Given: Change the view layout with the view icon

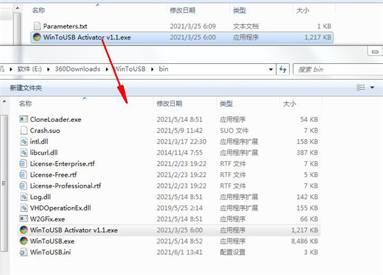Looking at the screenshot, I should (361, 87).
